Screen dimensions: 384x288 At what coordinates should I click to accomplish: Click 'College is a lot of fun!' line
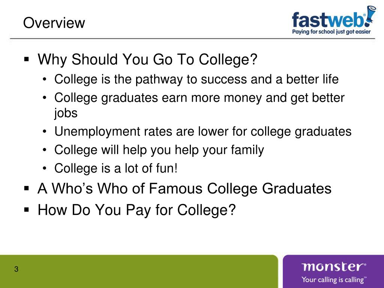116,168
